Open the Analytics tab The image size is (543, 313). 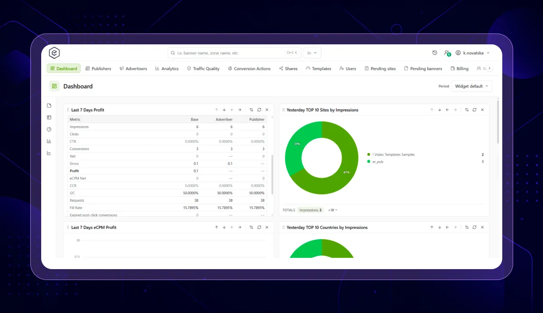167,69
